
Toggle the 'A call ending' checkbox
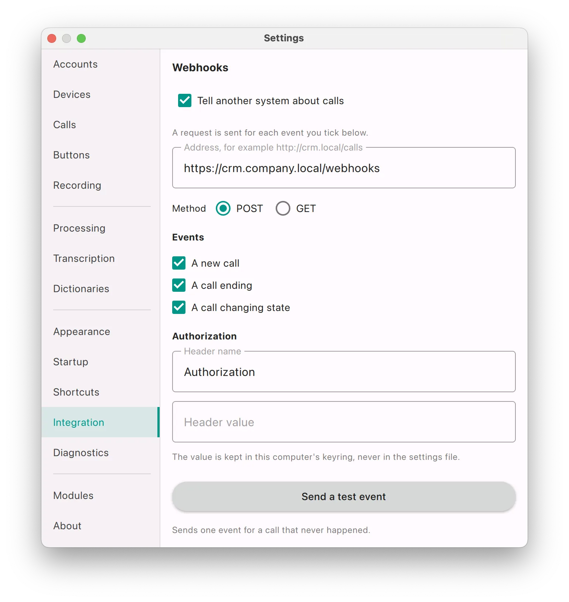(x=179, y=285)
